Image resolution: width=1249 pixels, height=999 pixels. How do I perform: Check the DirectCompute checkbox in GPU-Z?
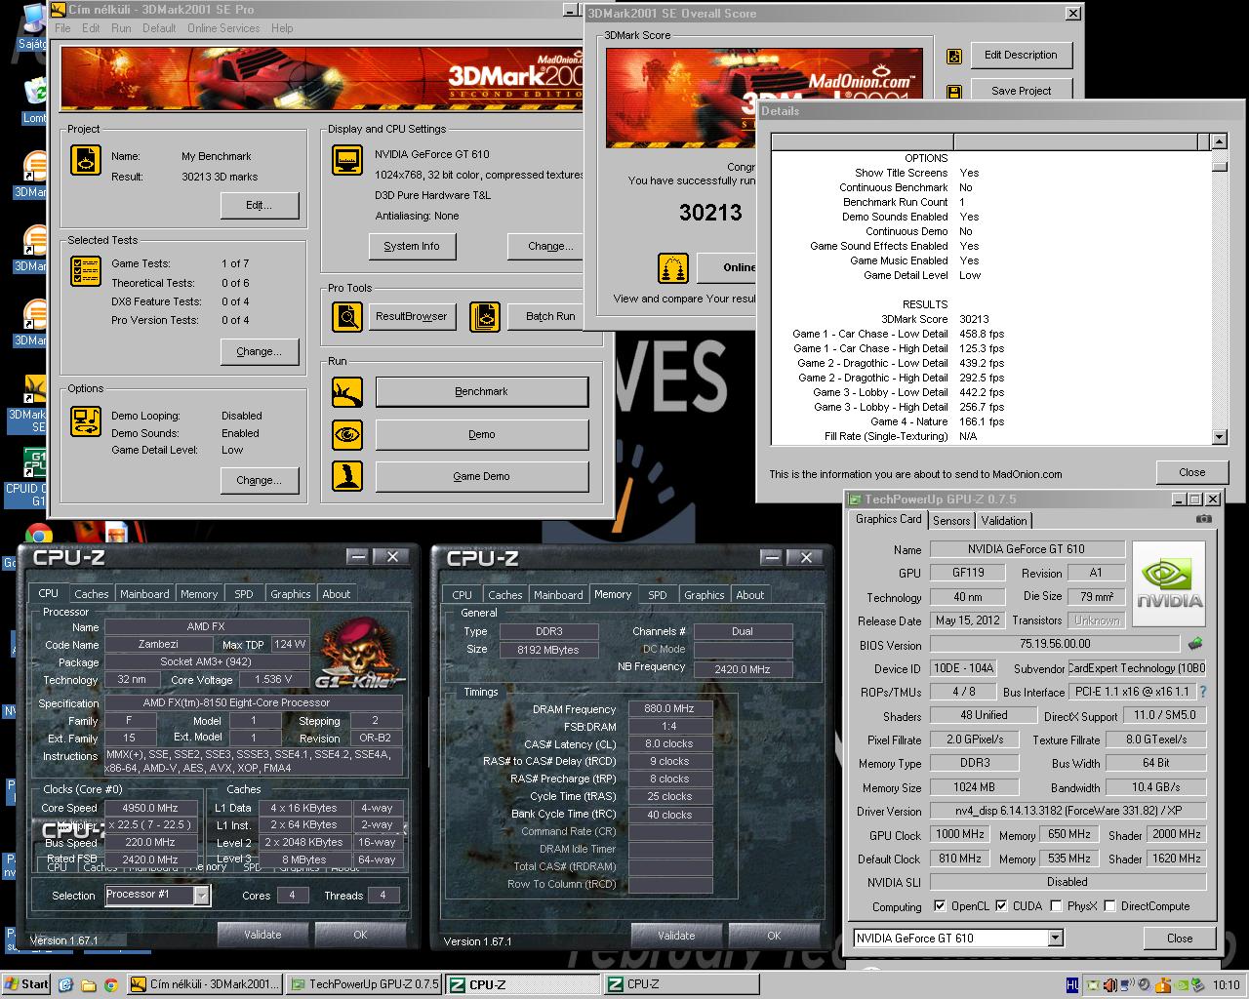(1109, 905)
